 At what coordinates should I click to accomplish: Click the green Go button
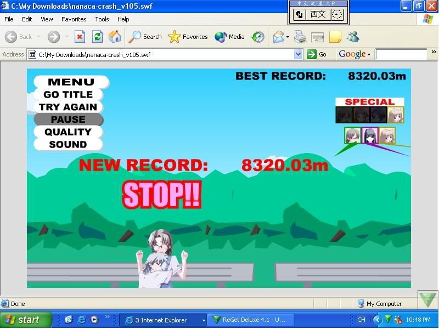click(317, 54)
